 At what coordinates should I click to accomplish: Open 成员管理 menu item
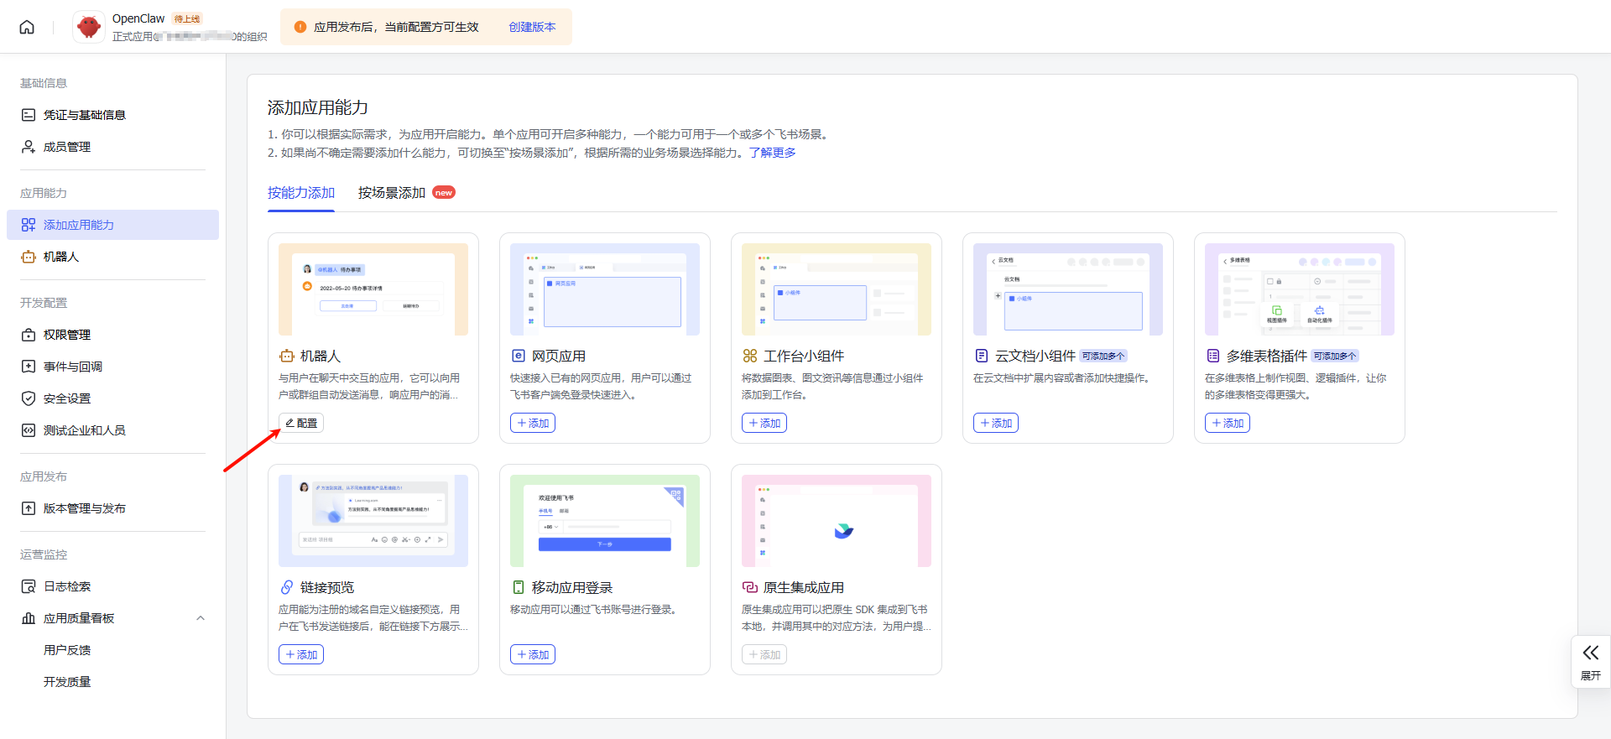[x=112, y=147]
